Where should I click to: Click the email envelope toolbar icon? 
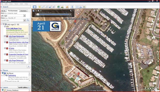coord(77,7)
